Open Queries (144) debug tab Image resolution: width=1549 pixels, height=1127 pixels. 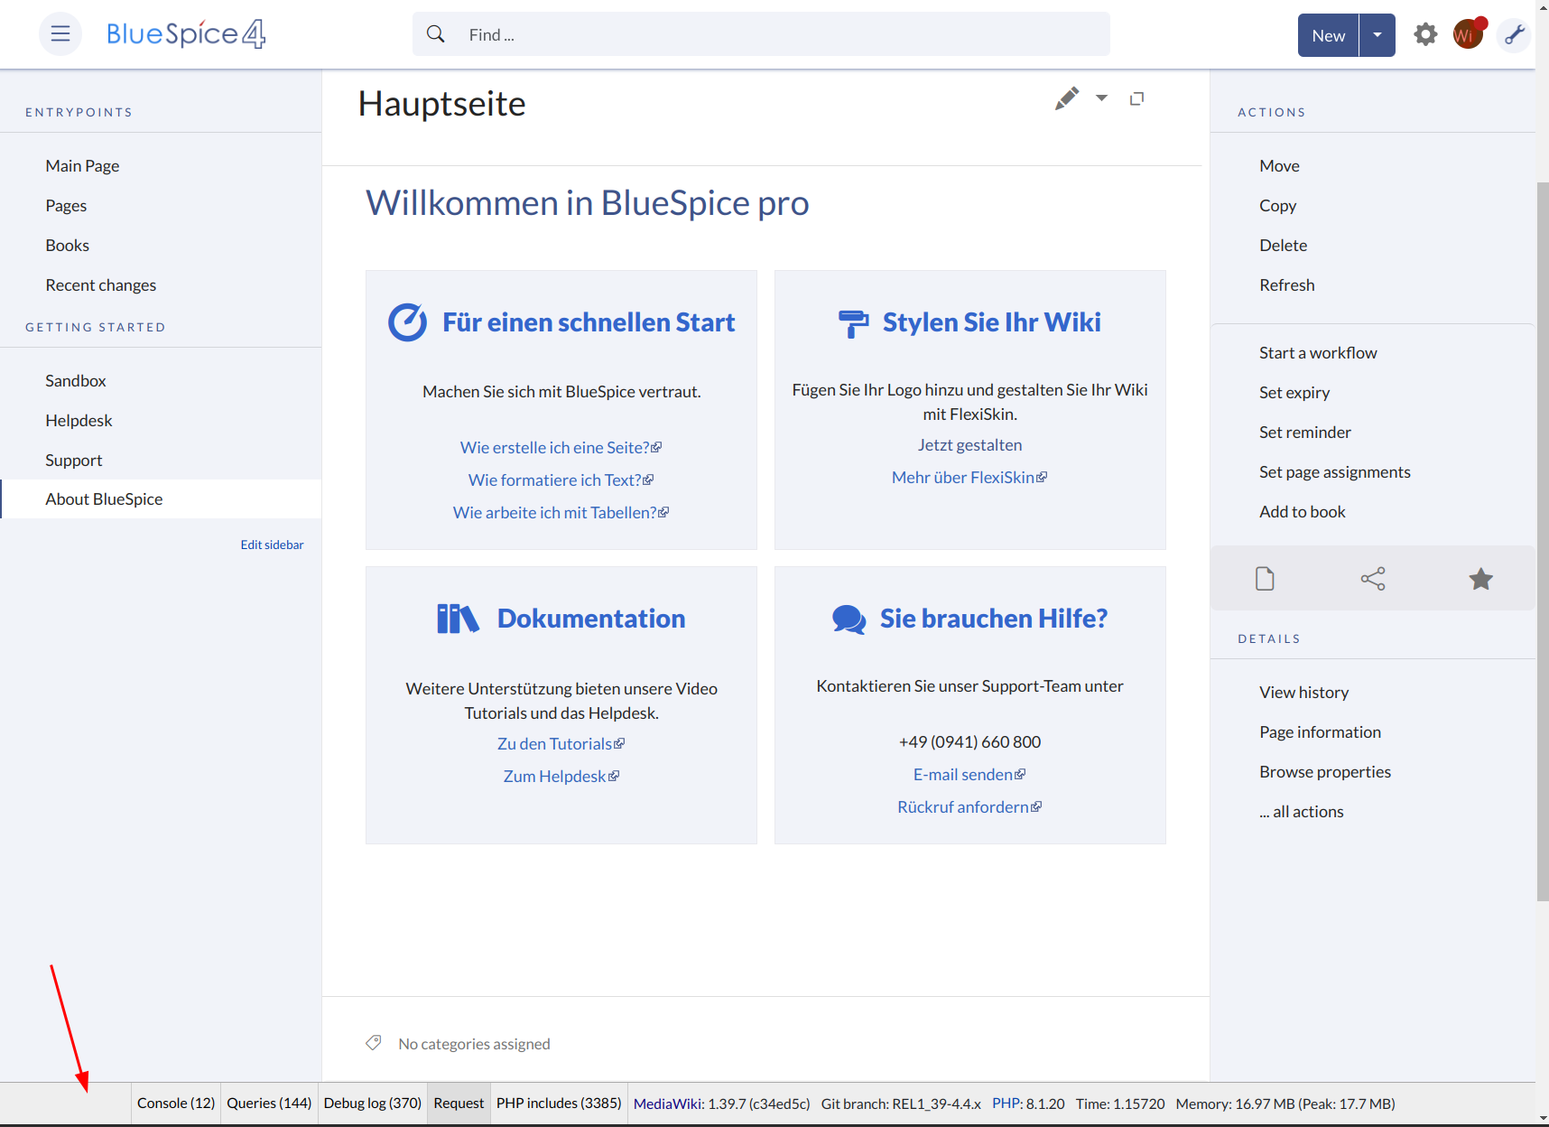tap(269, 1104)
